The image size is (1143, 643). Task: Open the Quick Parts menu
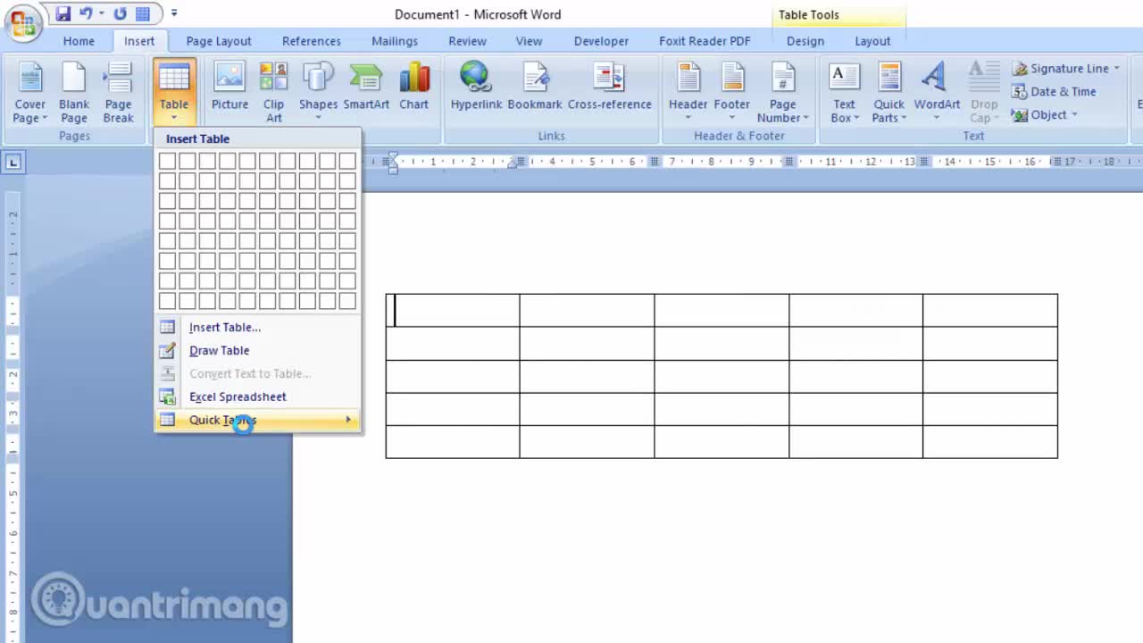point(889,93)
